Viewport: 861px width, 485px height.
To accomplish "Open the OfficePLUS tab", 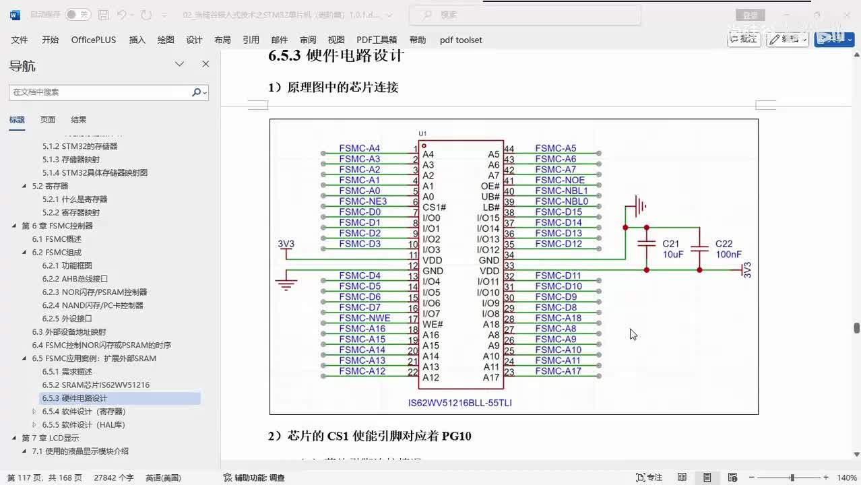I will 94,40.
